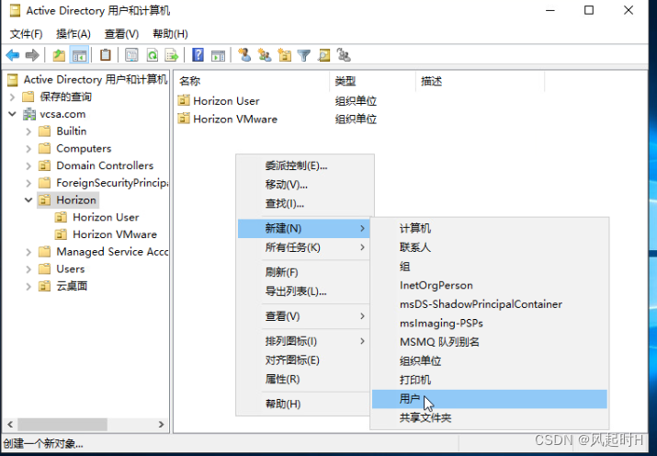Click the Horizon VMware OU icon in list
The height and width of the screenshot is (456, 657).
point(184,119)
